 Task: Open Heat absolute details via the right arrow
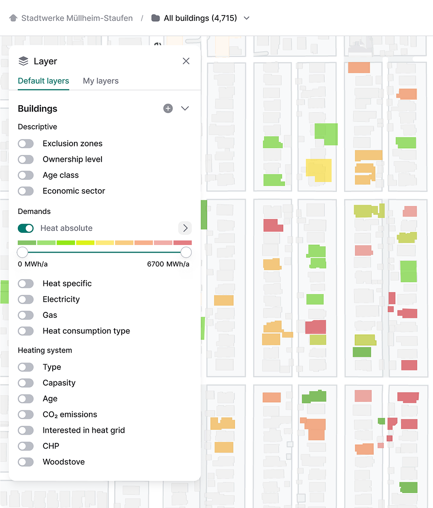pyautogui.click(x=185, y=228)
